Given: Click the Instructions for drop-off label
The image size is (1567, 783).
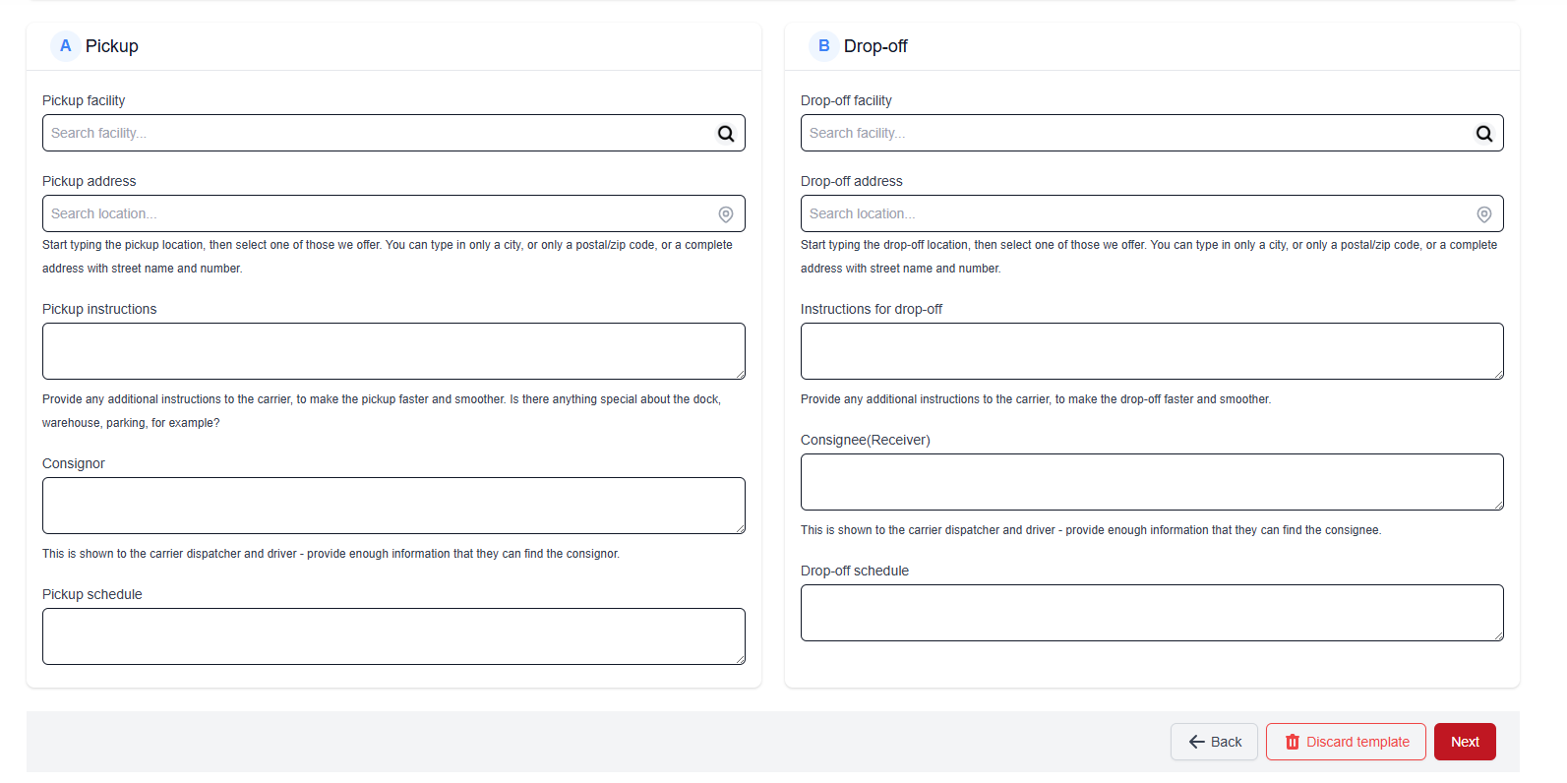Looking at the screenshot, I should (872, 309).
